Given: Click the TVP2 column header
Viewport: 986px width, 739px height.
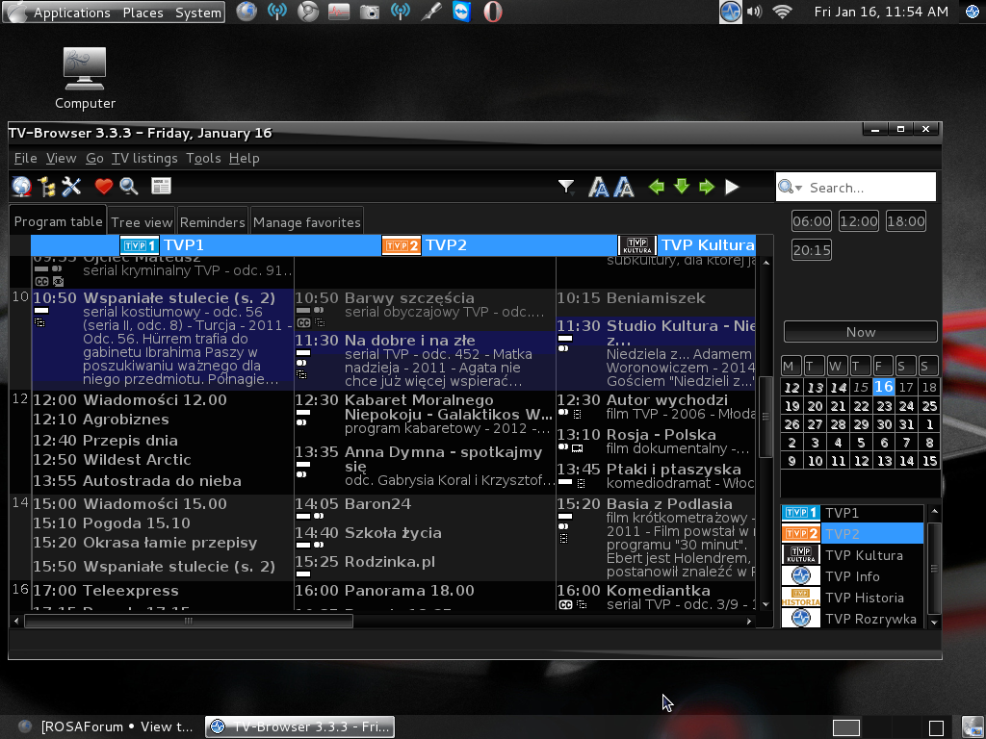Looking at the screenshot, I should tap(425, 245).
